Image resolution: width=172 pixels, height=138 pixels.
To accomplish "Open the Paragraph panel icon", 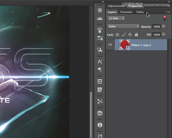I will pyautogui.click(x=100, y=69).
